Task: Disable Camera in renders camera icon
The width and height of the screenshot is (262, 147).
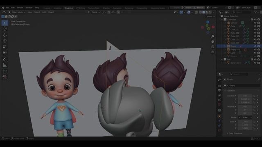Action: (x=259, y=23)
